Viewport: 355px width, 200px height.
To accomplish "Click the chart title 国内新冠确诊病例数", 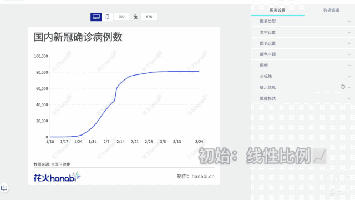I will (x=78, y=37).
